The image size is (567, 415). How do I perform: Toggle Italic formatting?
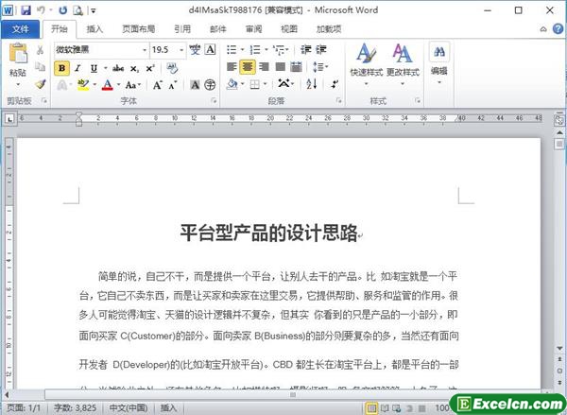77,68
